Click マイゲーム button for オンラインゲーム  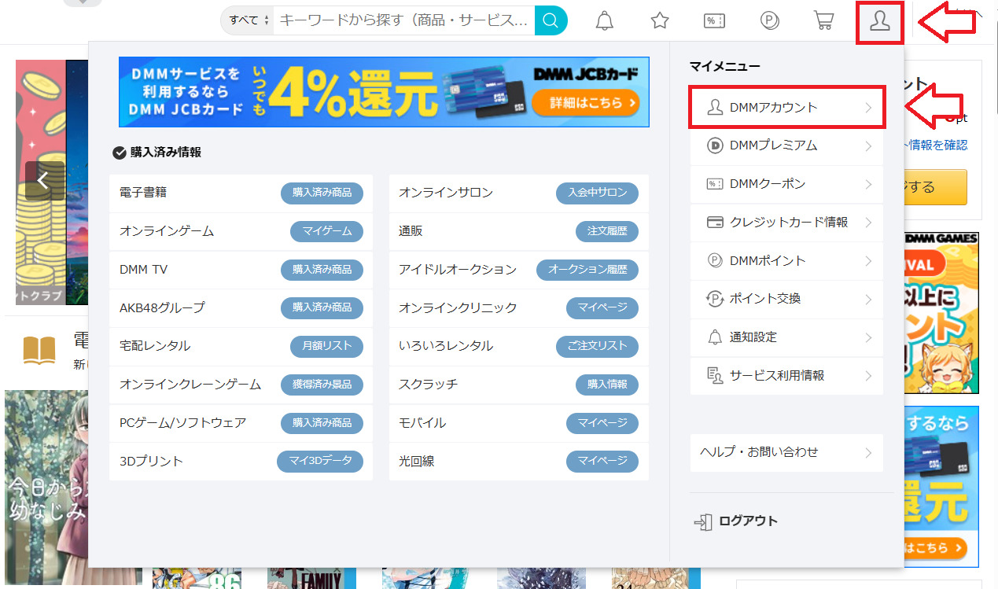[x=326, y=231]
